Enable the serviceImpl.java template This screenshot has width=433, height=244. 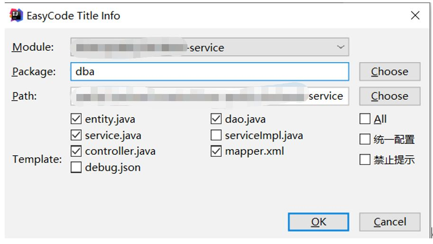click(216, 135)
